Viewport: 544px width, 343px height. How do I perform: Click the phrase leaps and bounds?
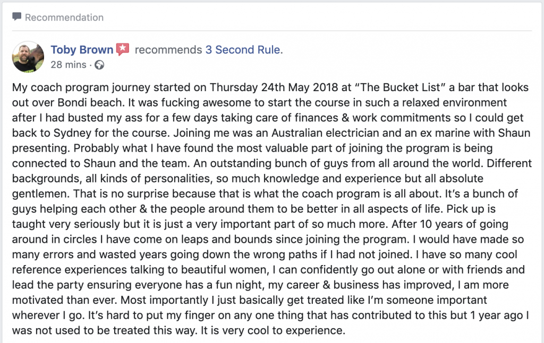tap(218, 239)
